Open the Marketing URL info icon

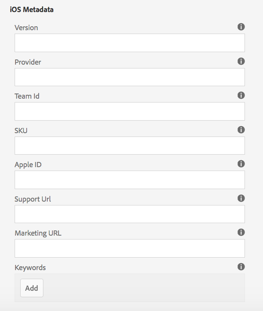(x=241, y=232)
